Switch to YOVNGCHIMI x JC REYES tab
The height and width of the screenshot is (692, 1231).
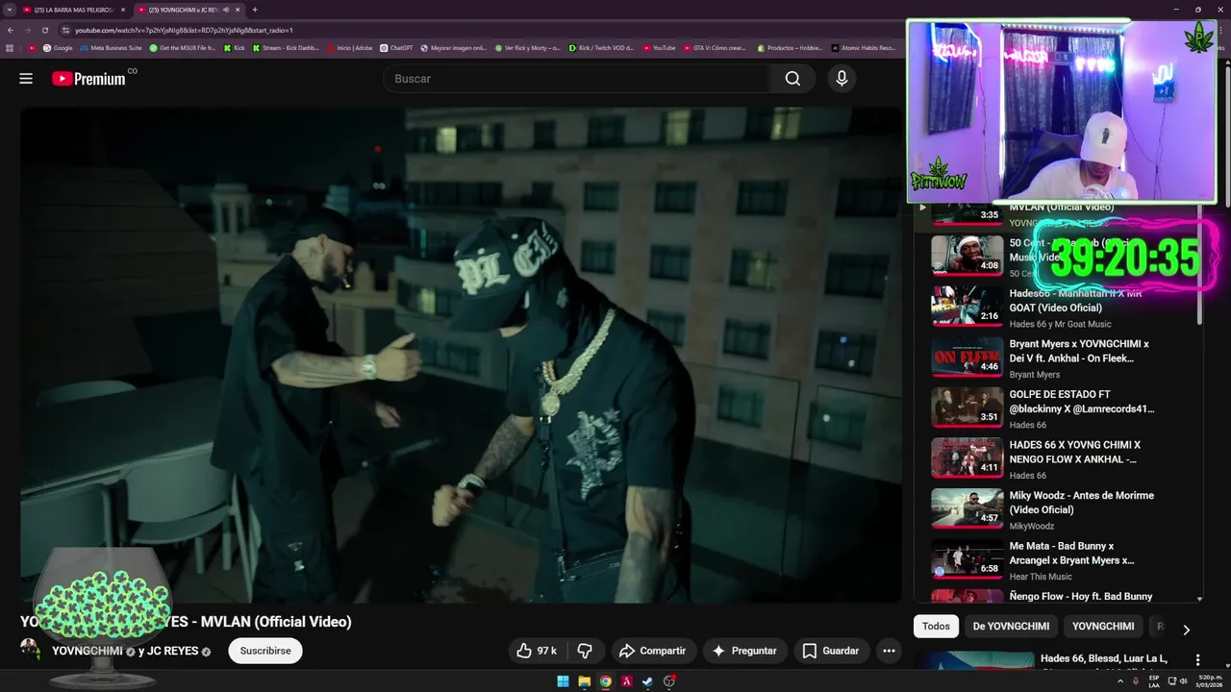pyautogui.click(x=188, y=10)
